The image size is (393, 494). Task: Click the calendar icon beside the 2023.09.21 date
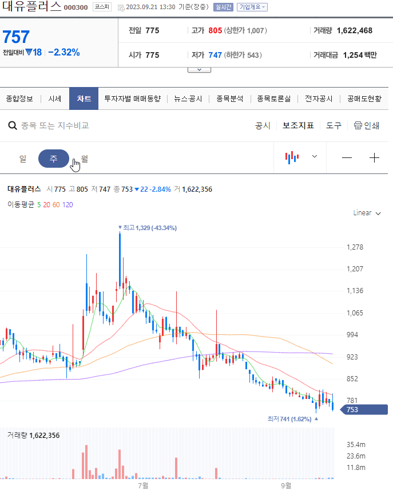121,9
